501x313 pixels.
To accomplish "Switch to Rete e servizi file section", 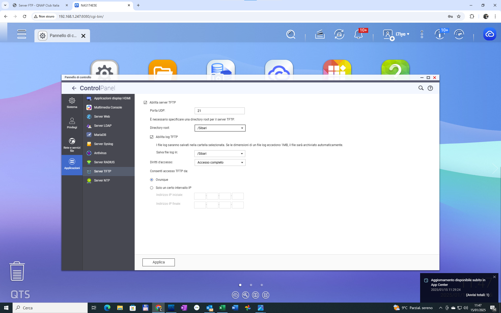I will tap(72, 145).
